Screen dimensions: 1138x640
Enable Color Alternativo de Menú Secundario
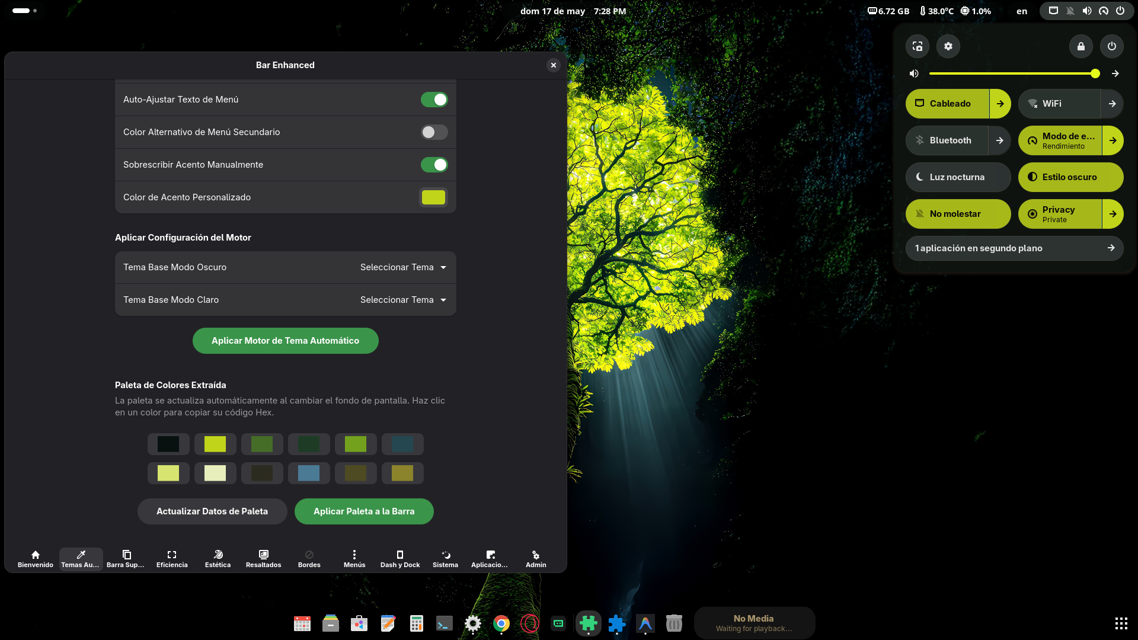[434, 132]
